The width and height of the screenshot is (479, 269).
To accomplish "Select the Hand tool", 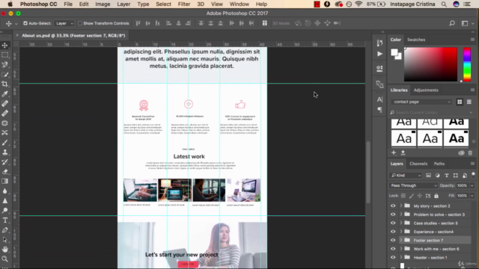I will click(x=5, y=250).
